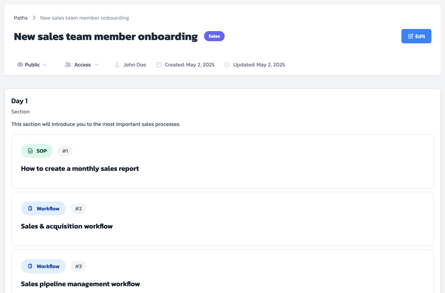The image size is (445, 293).
Task: Click the clock icon beside Updated date
Action: click(x=227, y=65)
